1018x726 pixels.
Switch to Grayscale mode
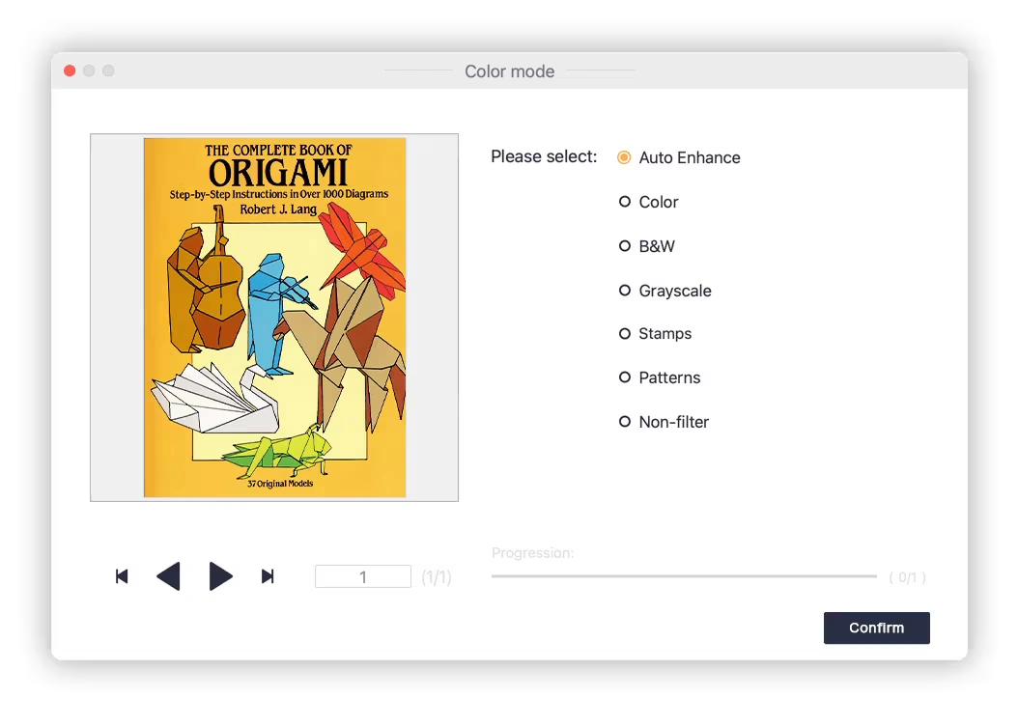pyautogui.click(x=625, y=290)
